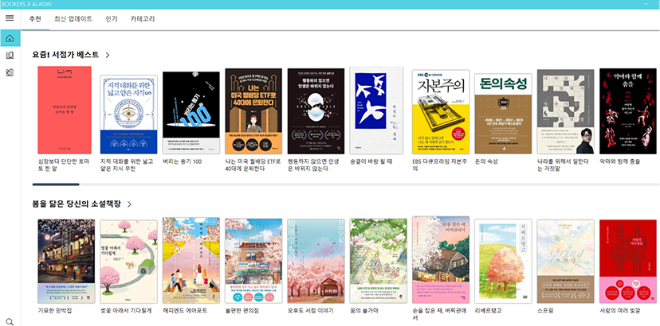Open the open-book library sidebar icon
The width and height of the screenshot is (660, 326).
10,56
